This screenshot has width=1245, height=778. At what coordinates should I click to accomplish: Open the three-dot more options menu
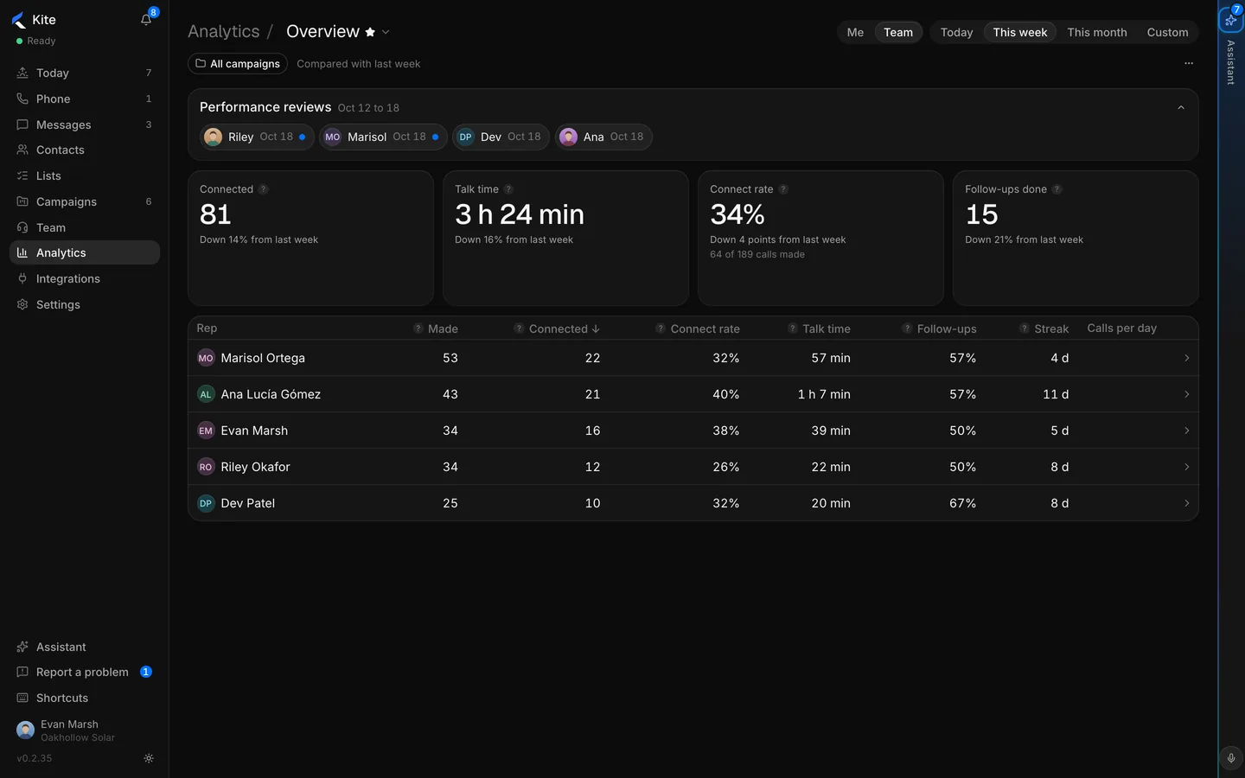tap(1189, 63)
